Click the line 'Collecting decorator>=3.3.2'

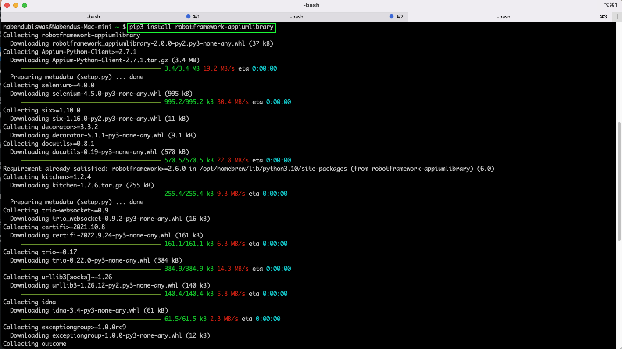50,127
